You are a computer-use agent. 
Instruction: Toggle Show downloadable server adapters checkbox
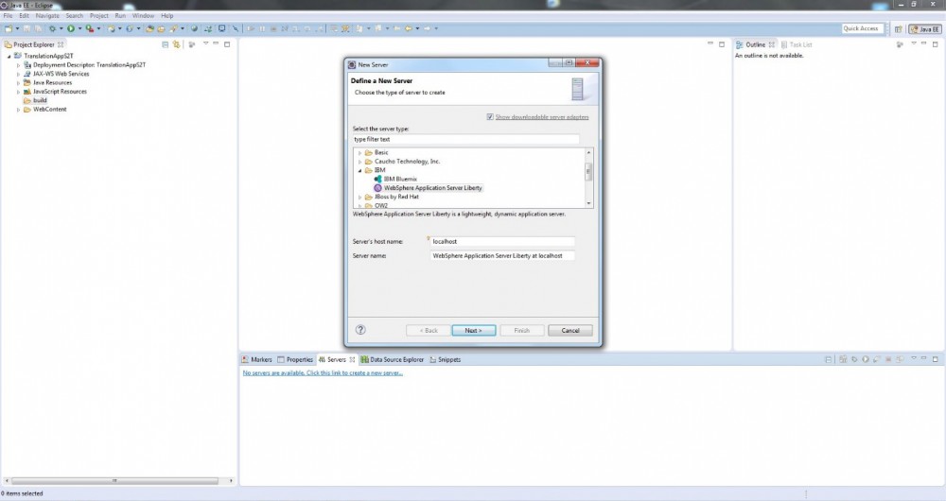[490, 117]
